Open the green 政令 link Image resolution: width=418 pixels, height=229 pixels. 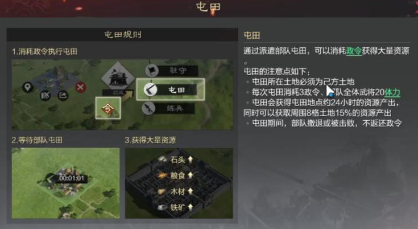point(354,51)
